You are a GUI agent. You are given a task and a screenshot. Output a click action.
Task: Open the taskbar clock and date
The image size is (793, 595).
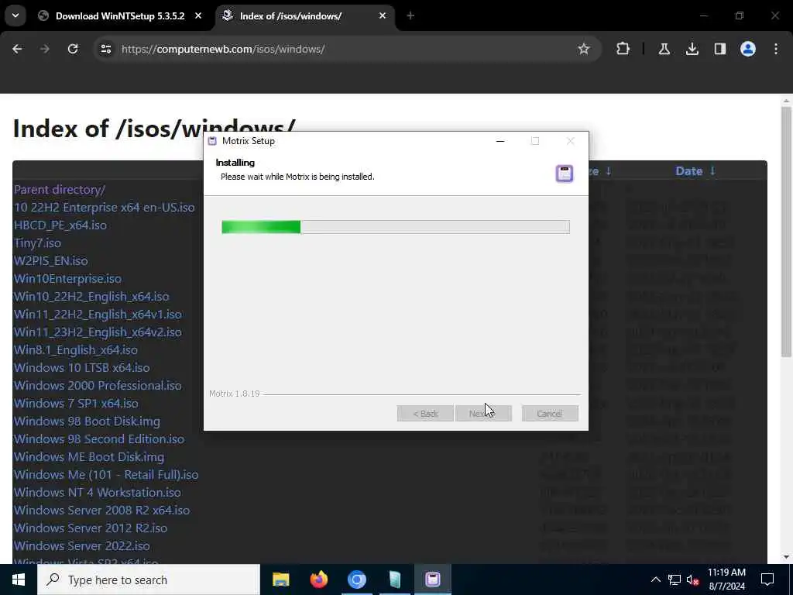pyautogui.click(x=726, y=580)
